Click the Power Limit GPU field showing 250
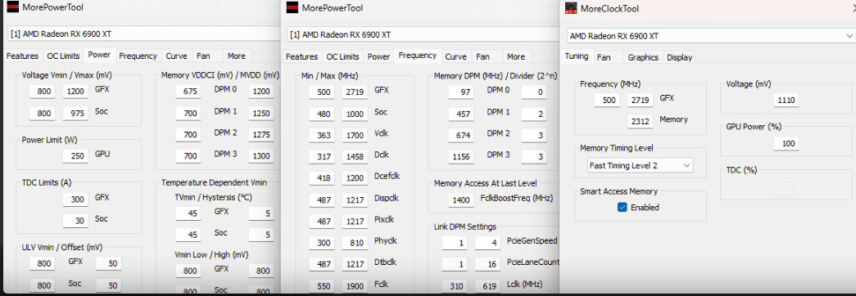Viewport: 856px width, 296px height. [x=76, y=156]
